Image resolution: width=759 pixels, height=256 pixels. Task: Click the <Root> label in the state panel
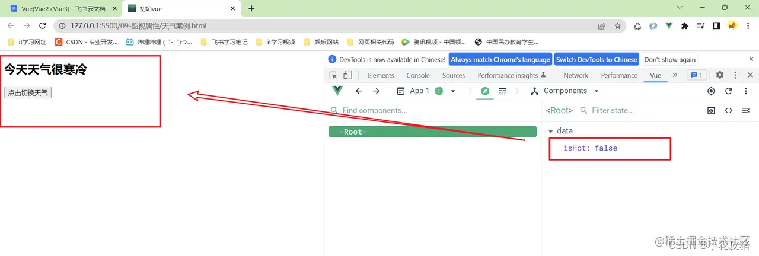[x=560, y=110]
